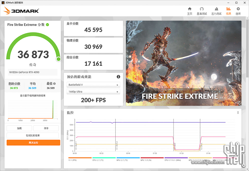Click the 3DMark app icon in title bar

coord(3,3)
